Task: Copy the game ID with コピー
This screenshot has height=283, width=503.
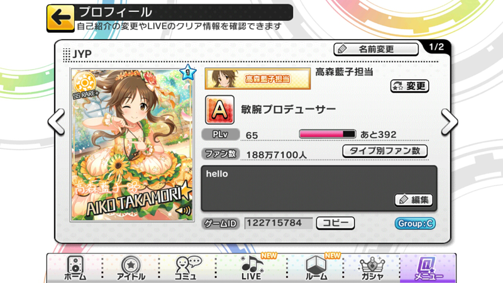Action: click(335, 223)
